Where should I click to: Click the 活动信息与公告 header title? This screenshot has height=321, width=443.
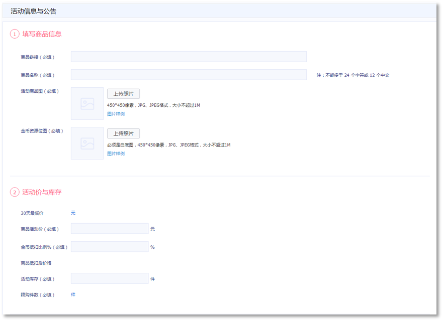point(33,11)
